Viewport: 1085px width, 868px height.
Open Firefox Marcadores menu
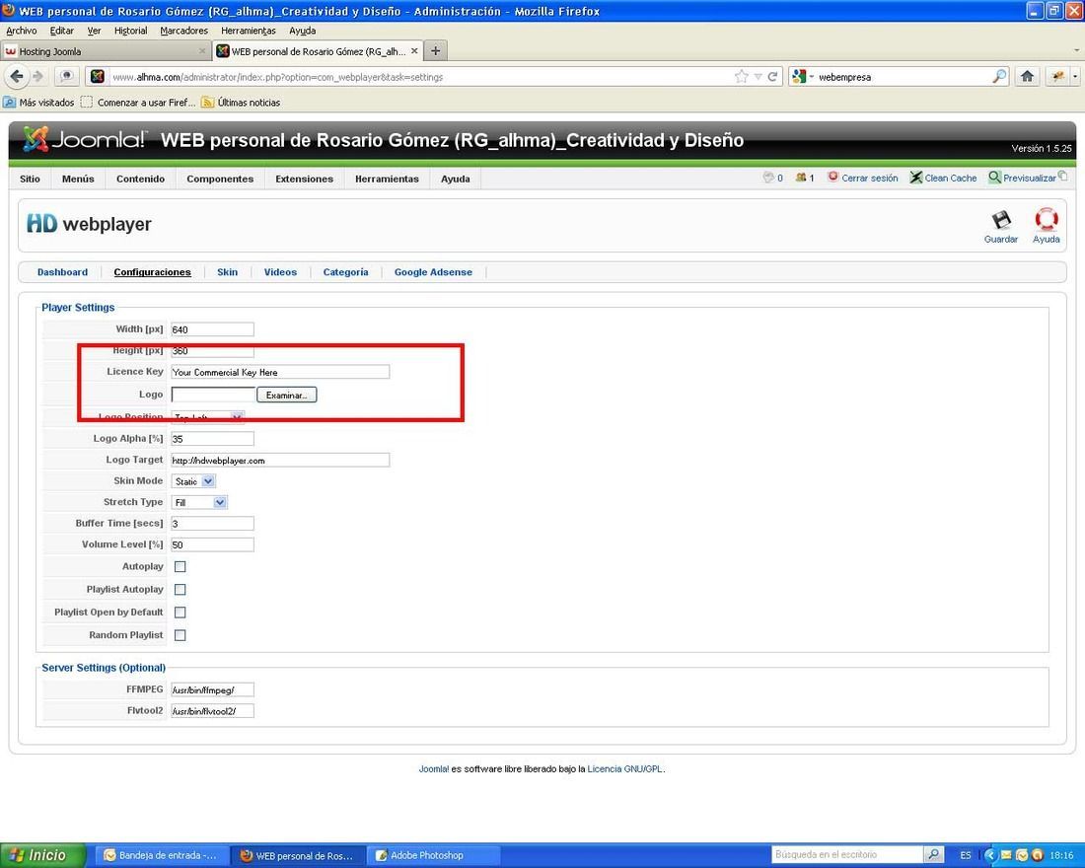pos(184,31)
